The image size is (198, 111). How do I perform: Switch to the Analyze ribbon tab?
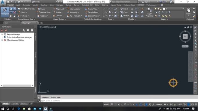tap(44, 5)
